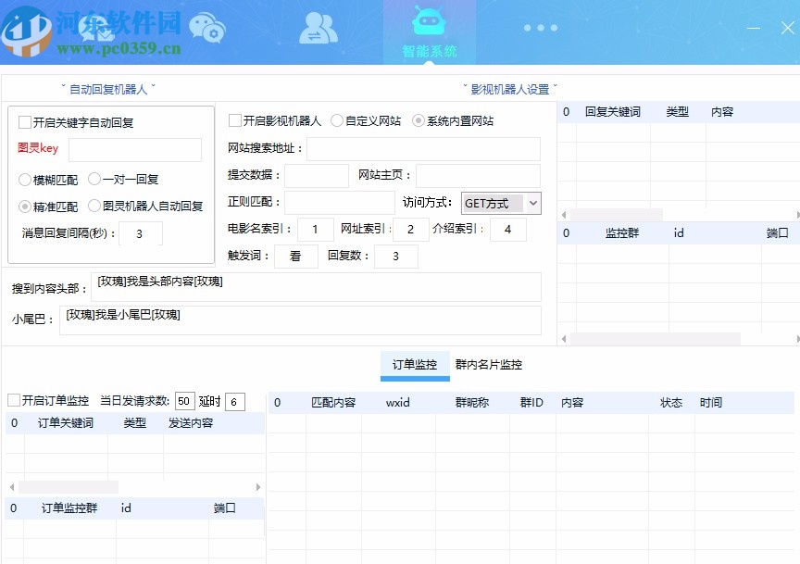Open the 智能系统 robot icon tab
The height and width of the screenshot is (564, 800).
(429, 31)
